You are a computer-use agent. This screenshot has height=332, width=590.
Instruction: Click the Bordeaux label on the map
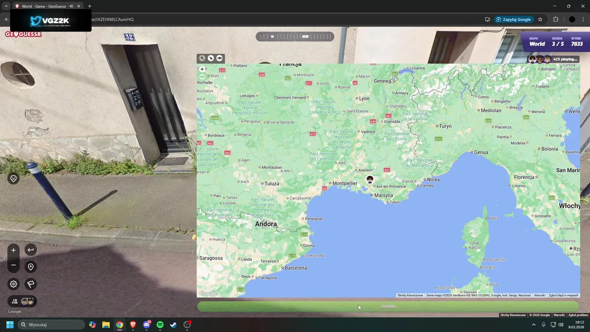(x=216, y=136)
